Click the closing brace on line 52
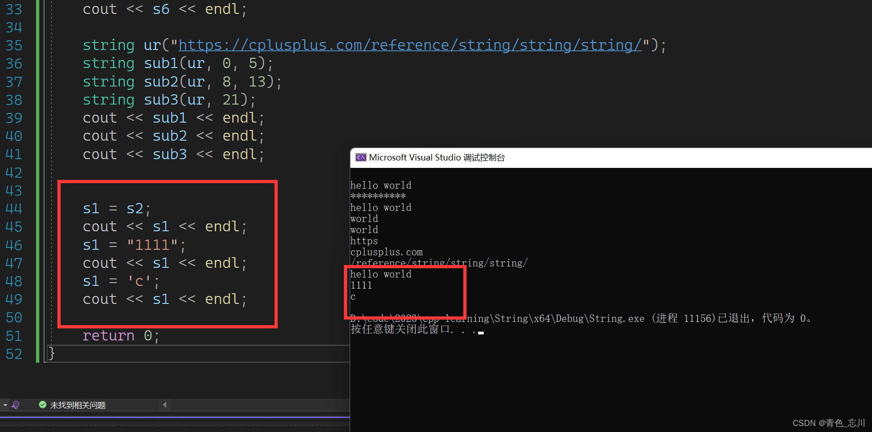This screenshot has width=872, height=432. click(x=52, y=354)
